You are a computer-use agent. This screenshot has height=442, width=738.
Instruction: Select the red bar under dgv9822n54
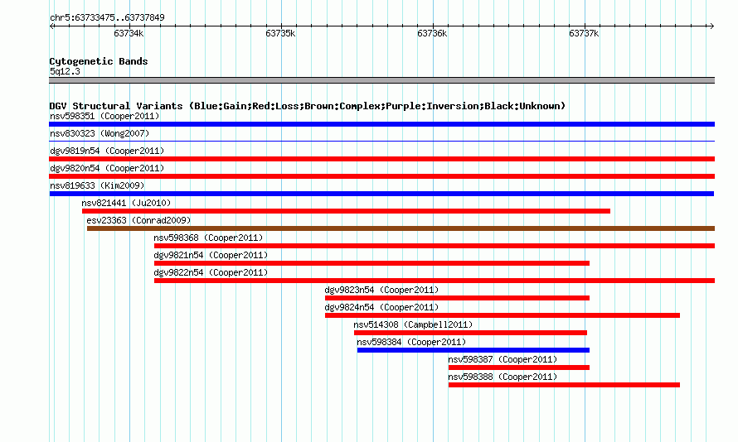(435, 281)
